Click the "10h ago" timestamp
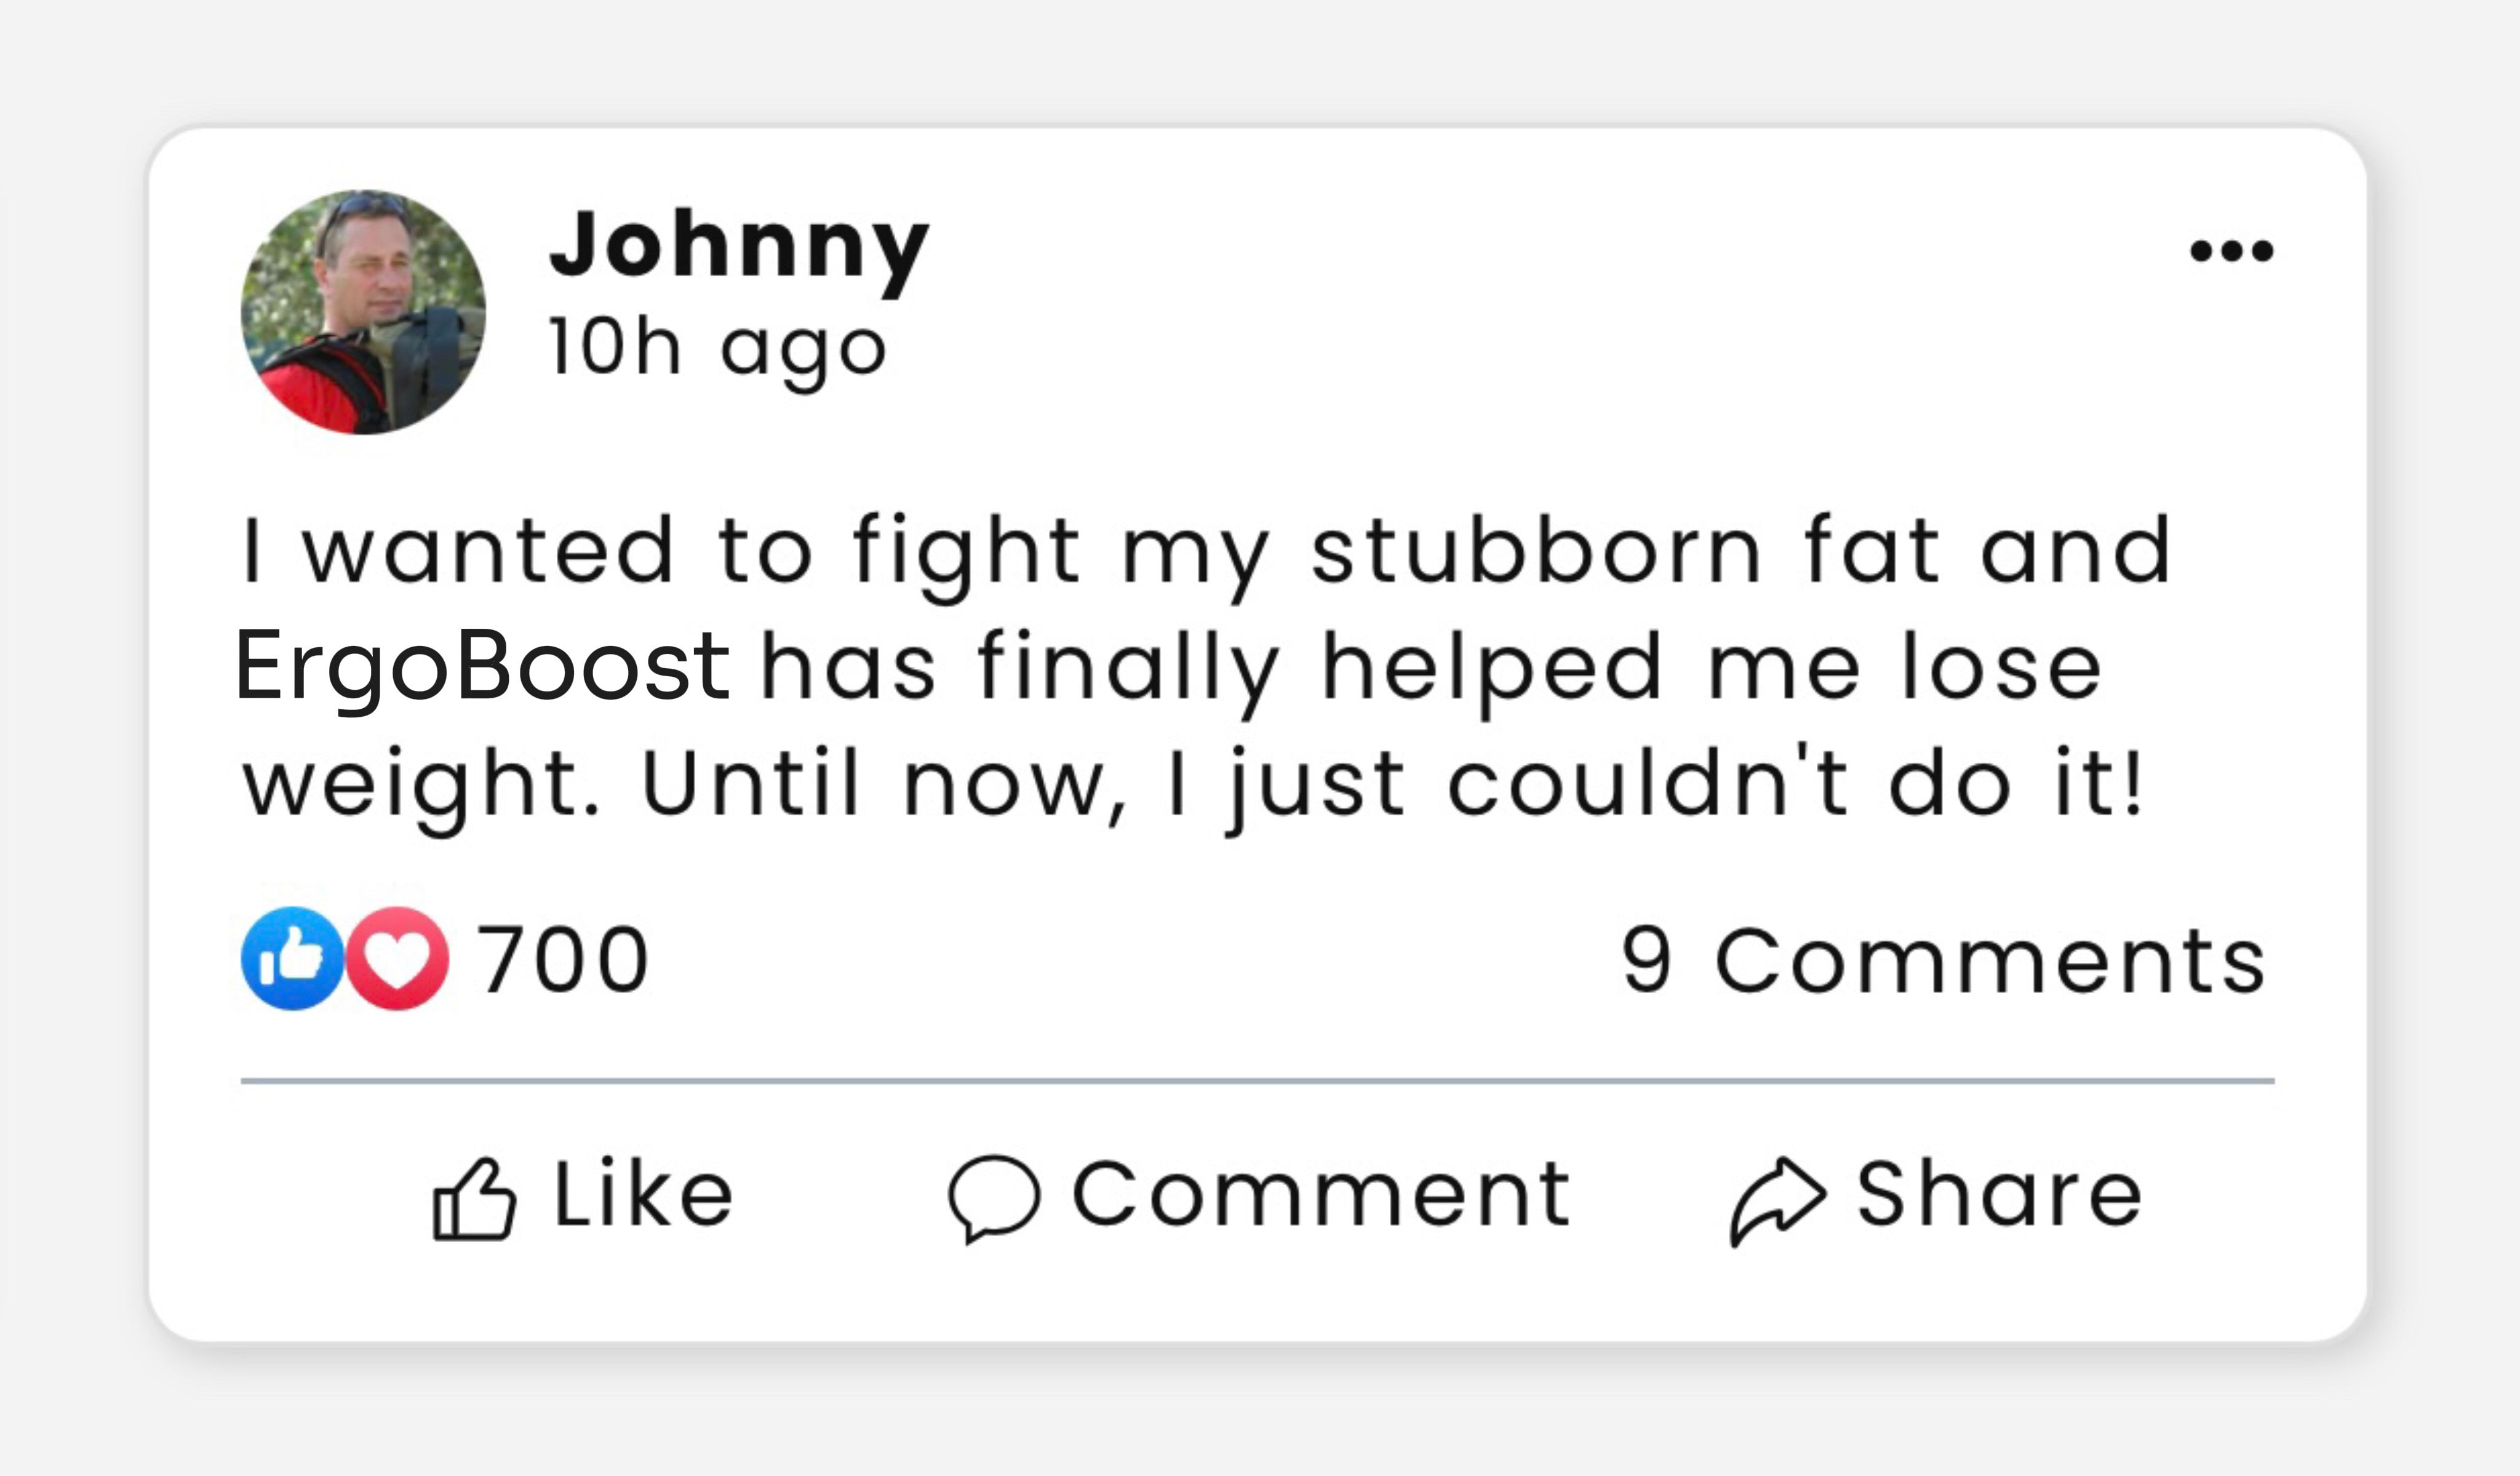Image resolution: width=2520 pixels, height=1476 pixels. [717, 348]
